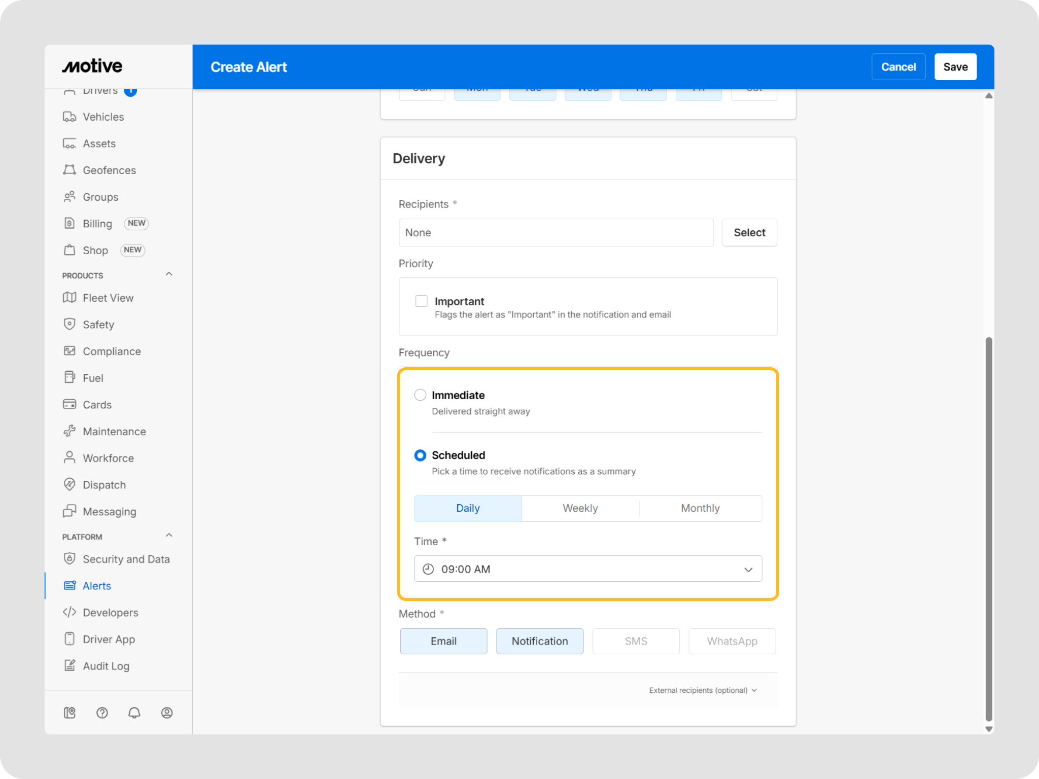1039x779 pixels.
Task: Switch to the Monthly schedule tab
Action: pos(700,508)
